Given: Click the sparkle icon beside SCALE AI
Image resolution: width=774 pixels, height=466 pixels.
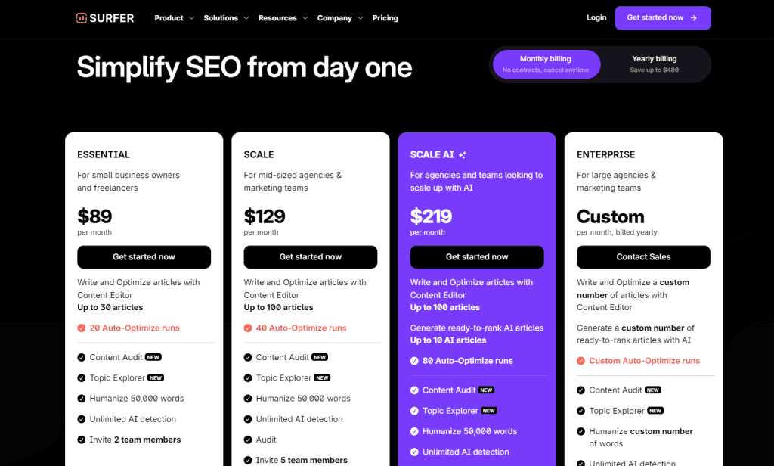Looking at the screenshot, I should [462, 154].
